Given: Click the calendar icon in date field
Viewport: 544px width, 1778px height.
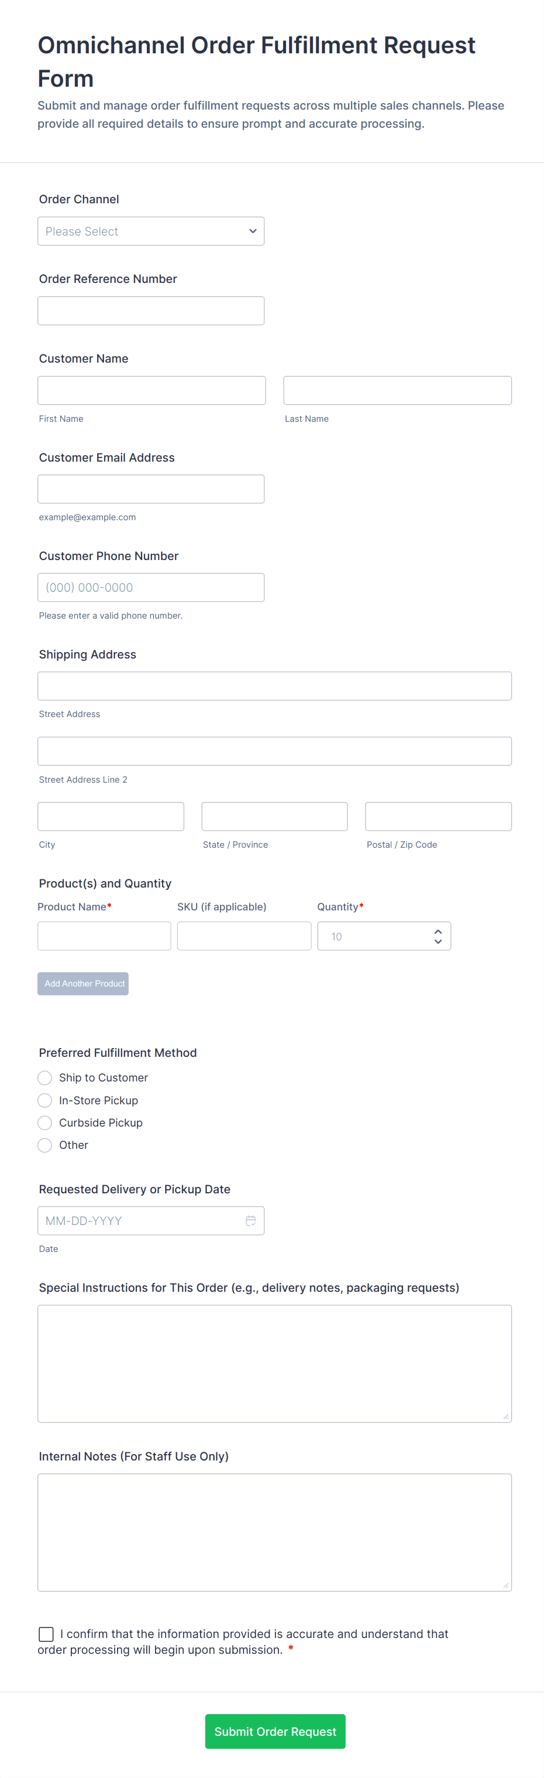Looking at the screenshot, I should [x=250, y=1220].
